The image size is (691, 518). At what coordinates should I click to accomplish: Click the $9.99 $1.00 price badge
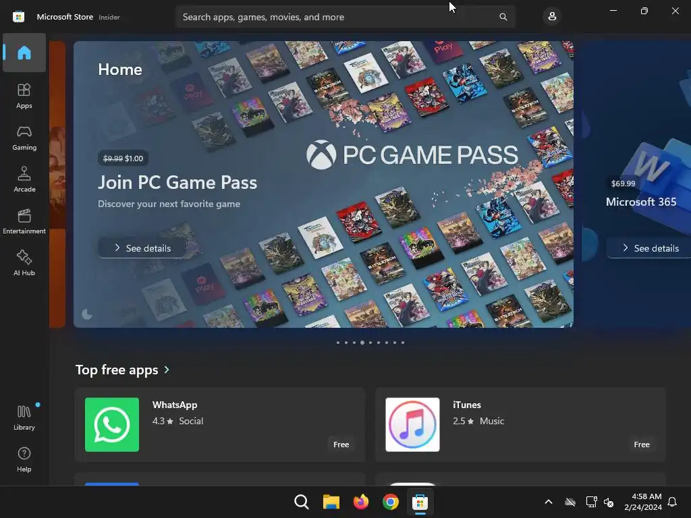tap(123, 158)
